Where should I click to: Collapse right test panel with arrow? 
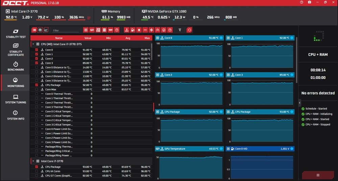tap(299, 103)
